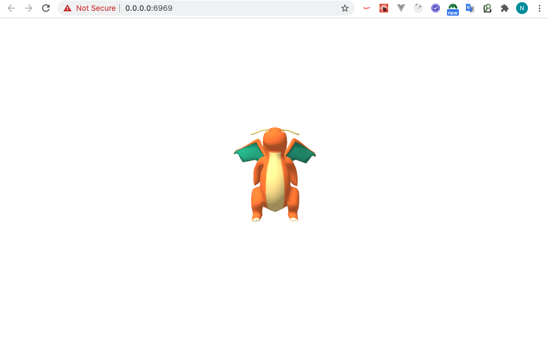Open the profile avatar labeled N
The width and height of the screenshot is (549, 360).
(521, 8)
